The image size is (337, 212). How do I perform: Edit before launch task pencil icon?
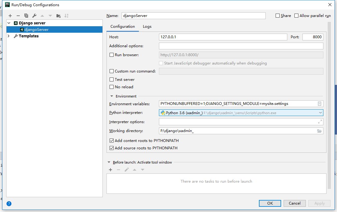[127, 170]
